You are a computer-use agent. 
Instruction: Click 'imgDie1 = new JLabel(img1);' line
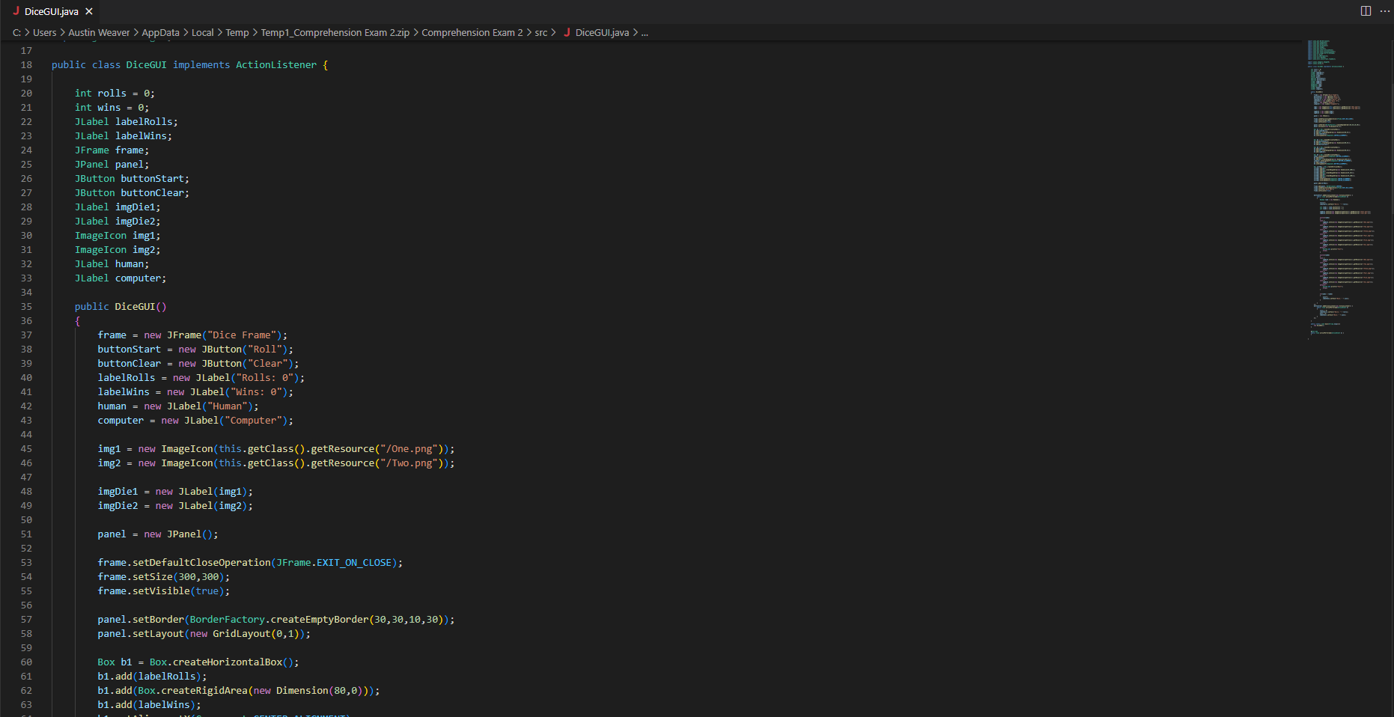pos(175,492)
